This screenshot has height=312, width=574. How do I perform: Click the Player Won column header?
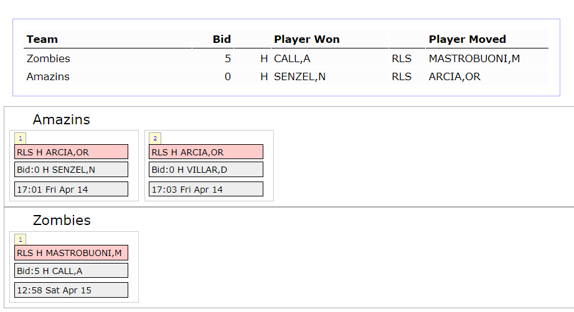click(307, 39)
